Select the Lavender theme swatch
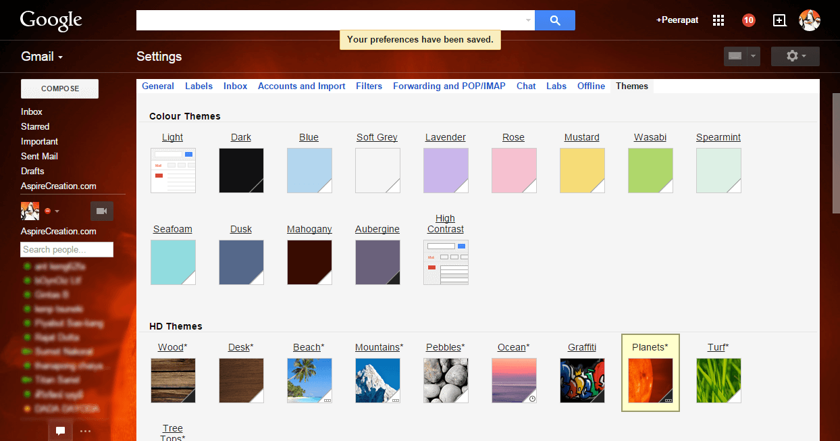The height and width of the screenshot is (441, 840). tap(446, 170)
